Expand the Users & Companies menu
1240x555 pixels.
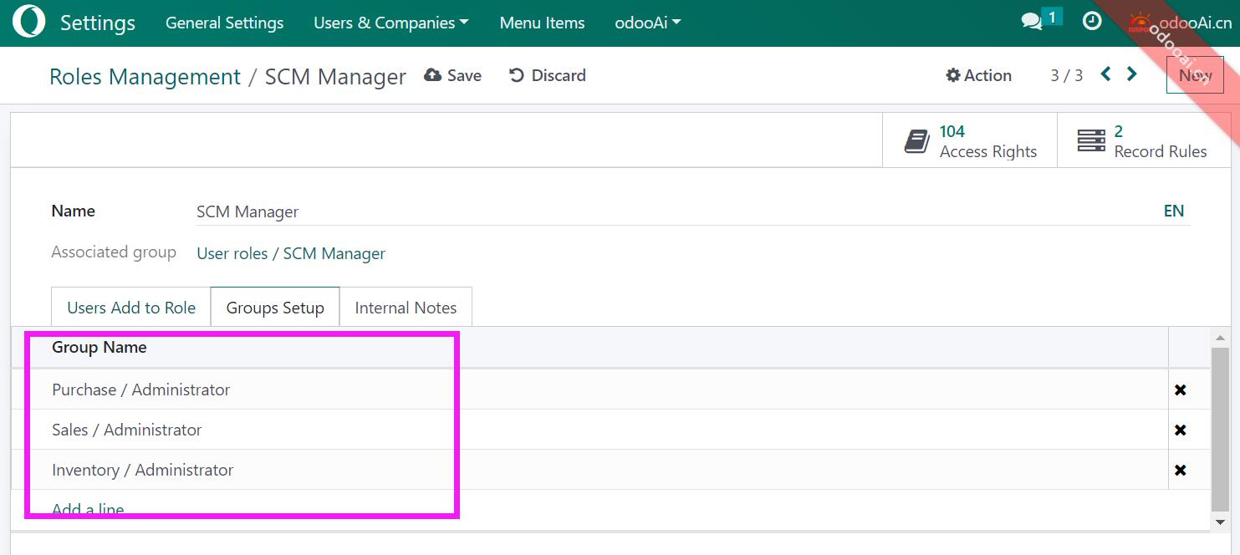click(x=390, y=23)
